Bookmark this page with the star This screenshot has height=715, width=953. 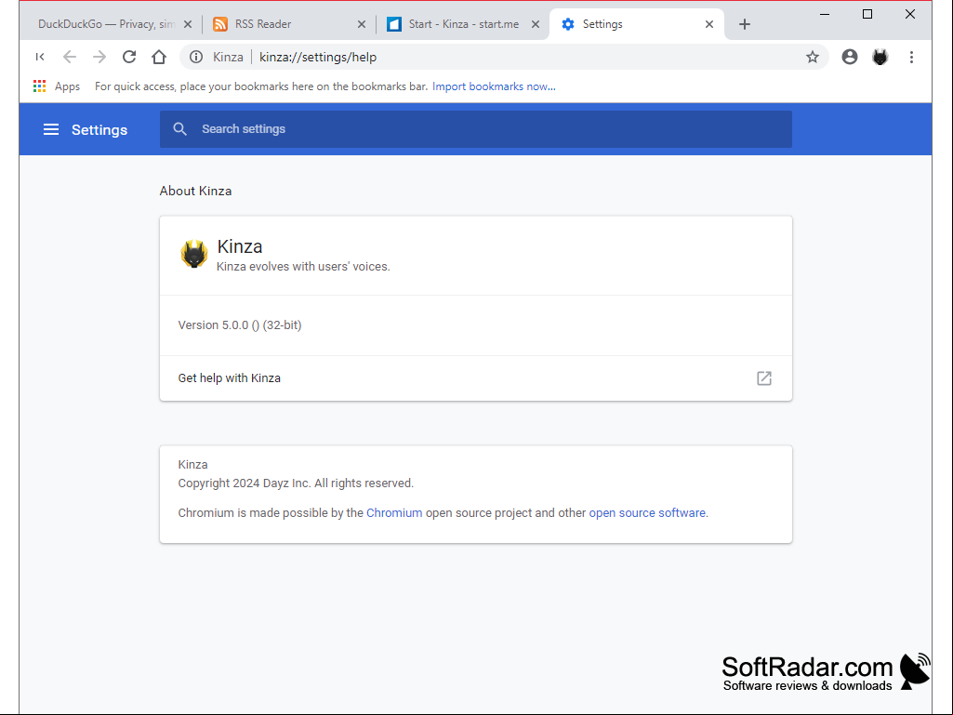tap(813, 57)
